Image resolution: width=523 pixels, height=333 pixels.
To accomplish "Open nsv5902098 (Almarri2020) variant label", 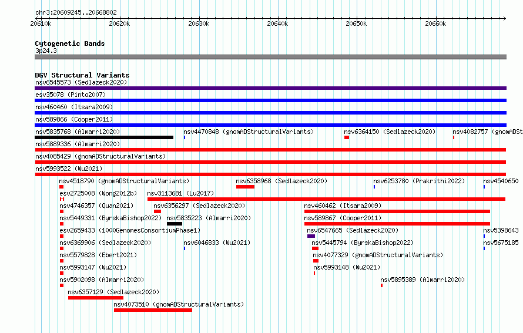I will [x=102, y=280].
